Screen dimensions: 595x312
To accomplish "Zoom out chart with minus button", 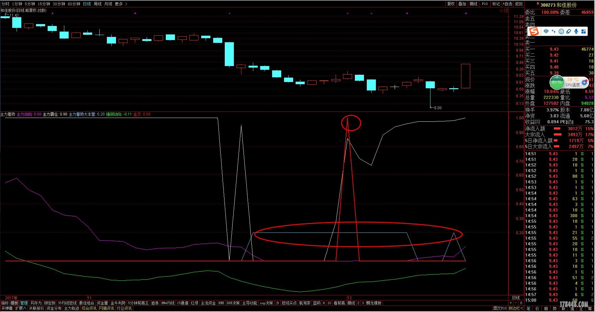I will [x=516, y=303].
